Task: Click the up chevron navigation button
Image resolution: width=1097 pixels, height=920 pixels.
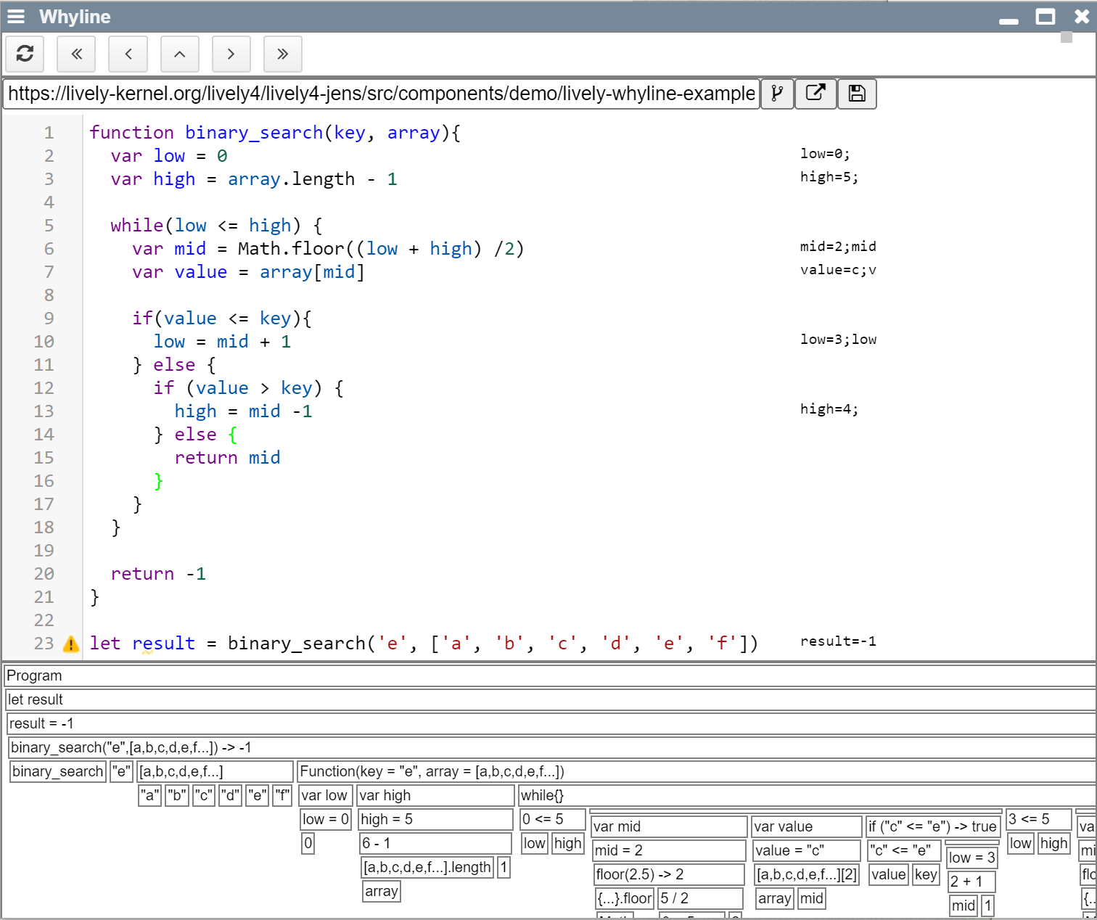Action: (x=179, y=54)
